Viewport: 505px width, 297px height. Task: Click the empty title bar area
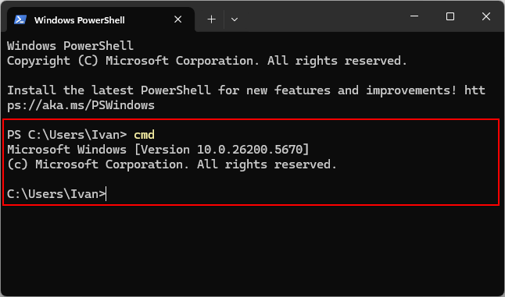tap(322, 16)
